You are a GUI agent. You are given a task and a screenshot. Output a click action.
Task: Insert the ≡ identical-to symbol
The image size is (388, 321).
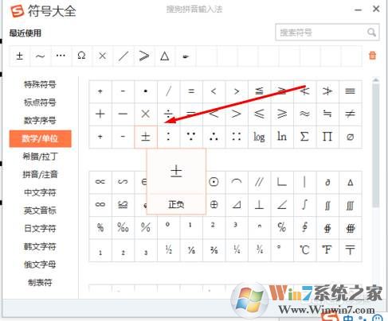350,91
